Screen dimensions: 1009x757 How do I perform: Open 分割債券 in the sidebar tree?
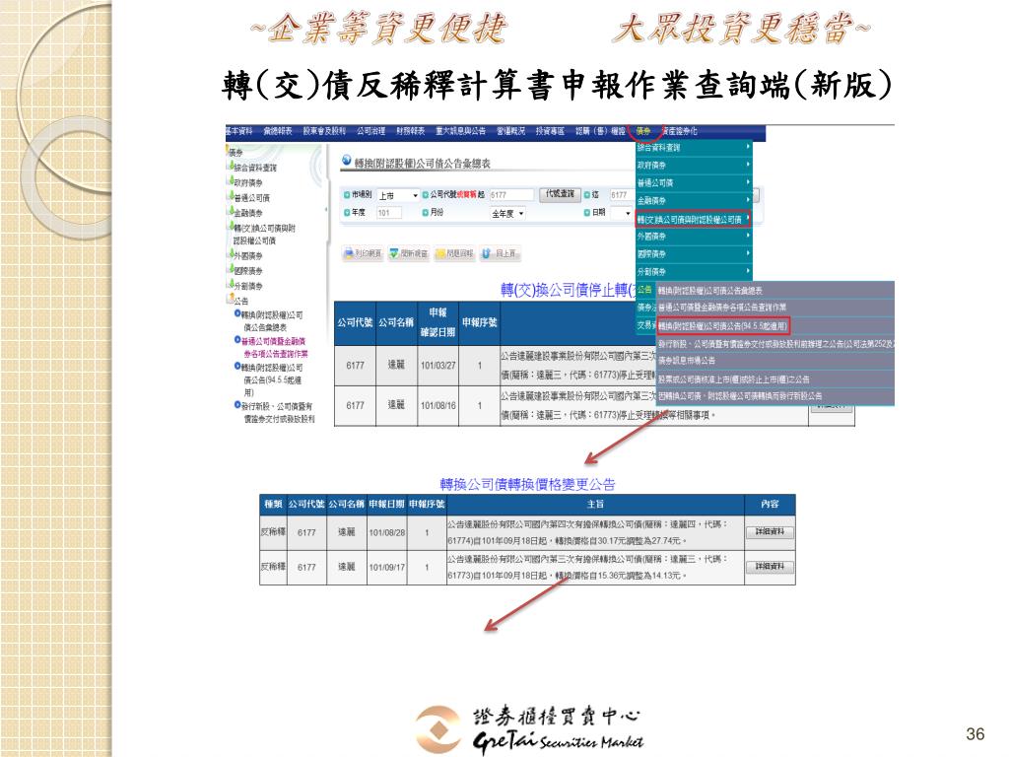pyautogui.click(x=247, y=285)
